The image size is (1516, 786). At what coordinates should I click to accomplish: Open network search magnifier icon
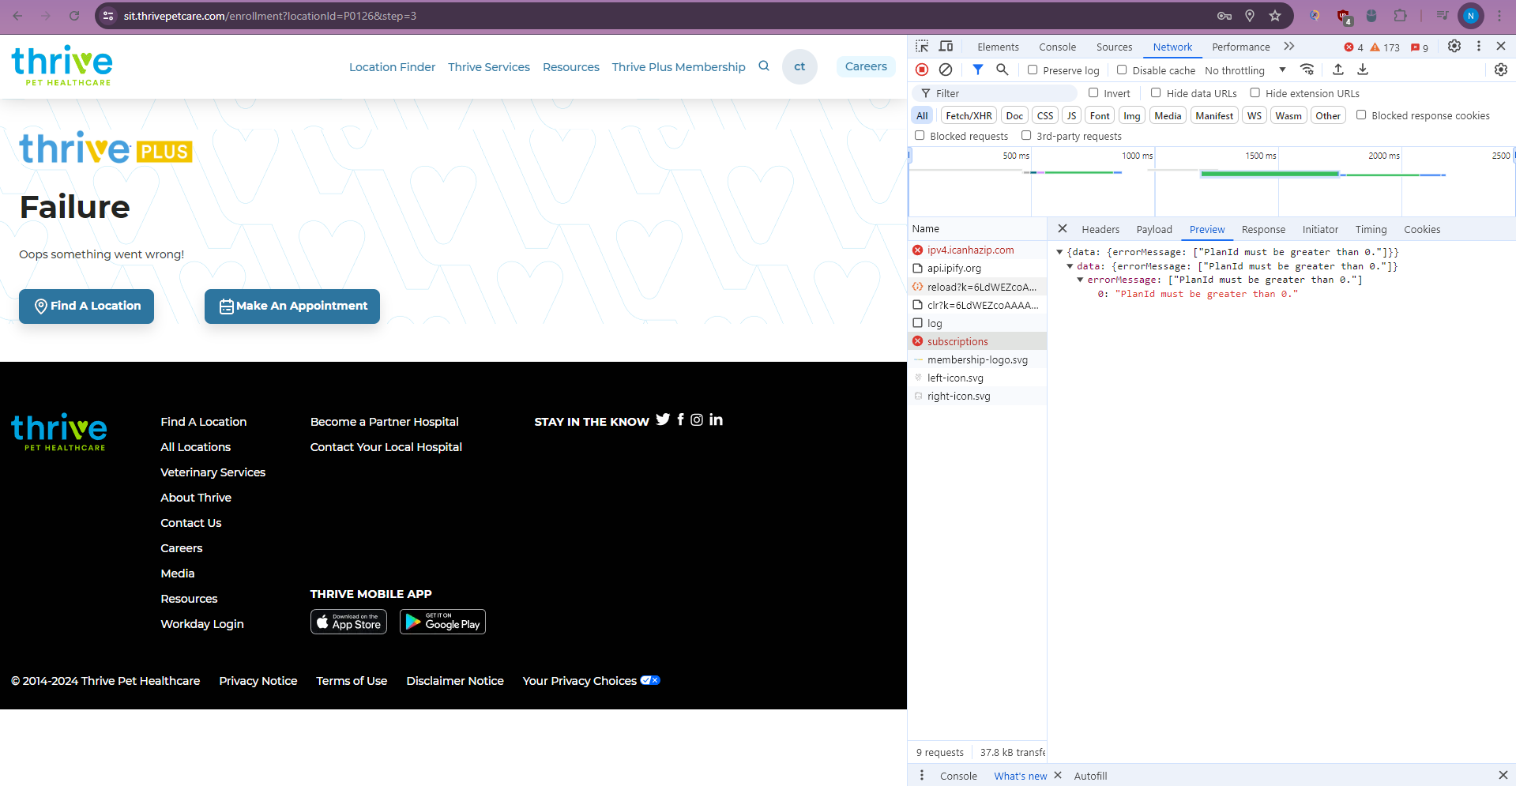(1003, 70)
